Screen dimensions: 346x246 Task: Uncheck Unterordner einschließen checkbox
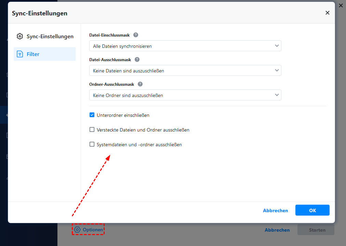pyautogui.click(x=92, y=115)
